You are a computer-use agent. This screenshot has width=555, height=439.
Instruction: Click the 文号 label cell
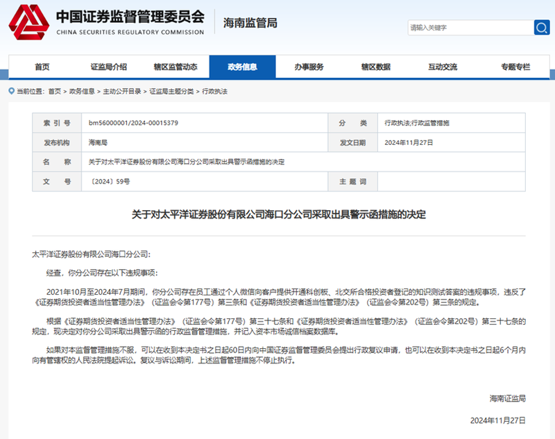coord(57,182)
